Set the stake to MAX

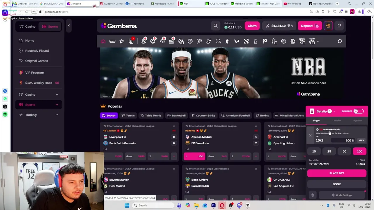tap(361, 141)
